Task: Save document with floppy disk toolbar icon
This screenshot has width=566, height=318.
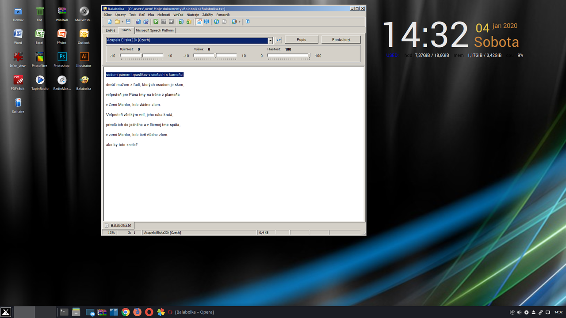Action: coord(128,22)
